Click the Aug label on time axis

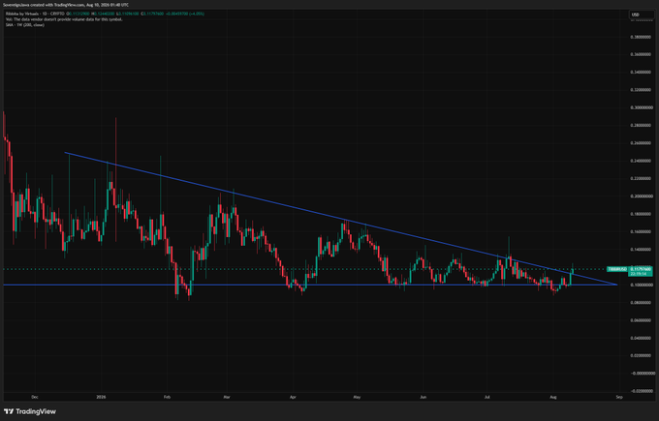(x=553, y=397)
